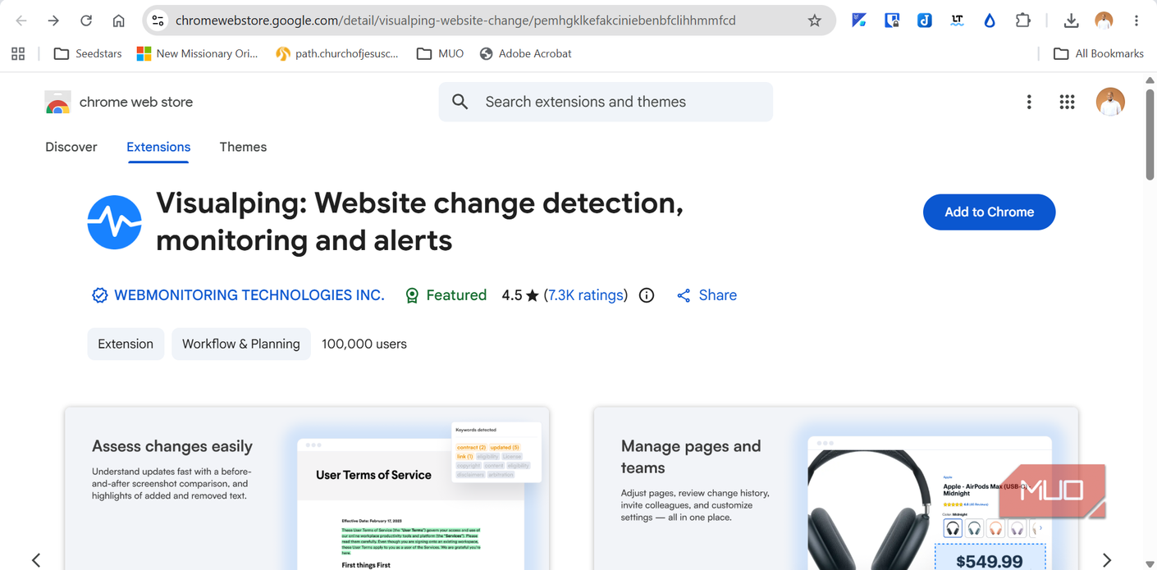Open the browser Downloads icon
The width and height of the screenshot is (1157, 570).
click(1071, 21)
